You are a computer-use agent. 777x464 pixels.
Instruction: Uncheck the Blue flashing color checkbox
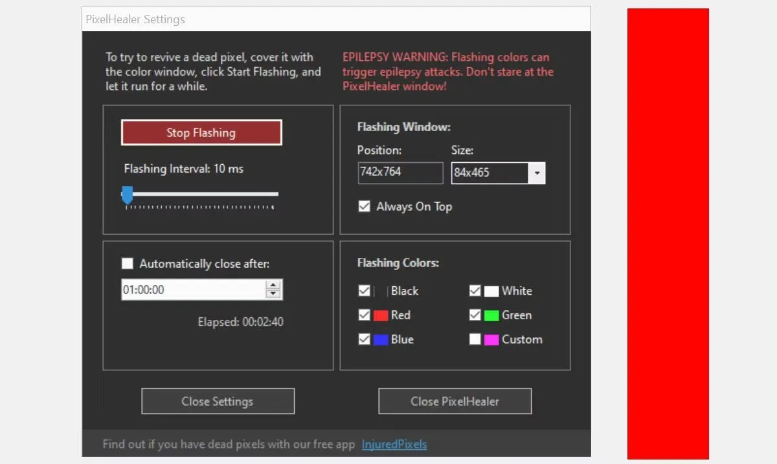(364, 339)
